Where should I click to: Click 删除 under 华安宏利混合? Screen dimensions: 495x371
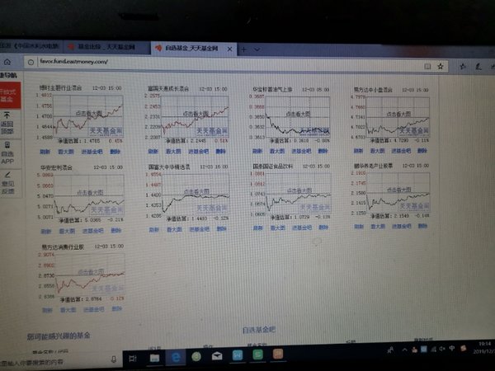(115, 231)
